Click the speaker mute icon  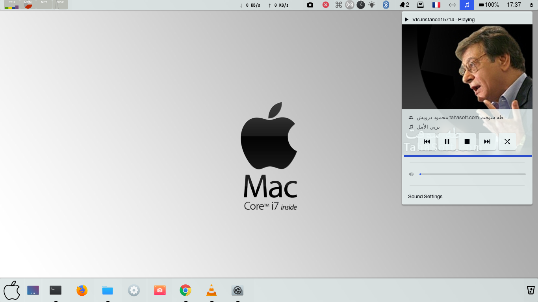click(411, 174)
